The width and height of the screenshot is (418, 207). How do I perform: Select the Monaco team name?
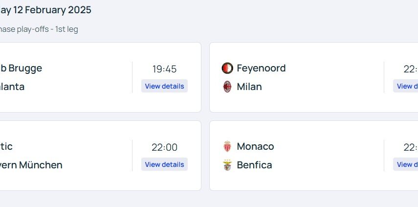[x=255, y=146]
